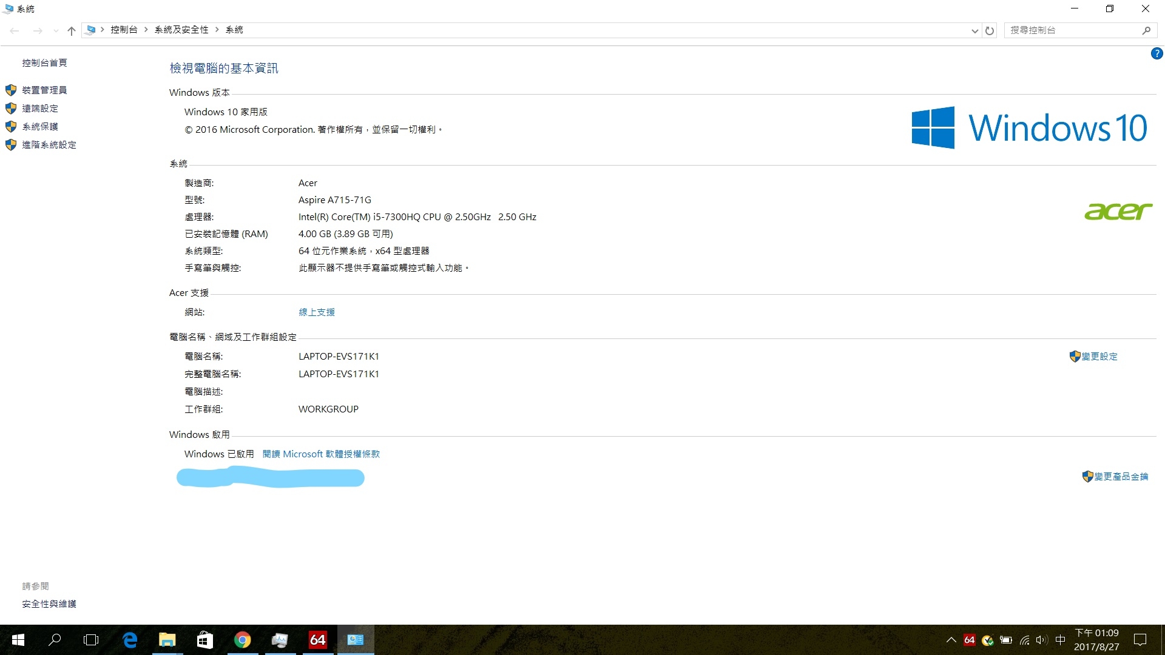Open the Windows Start menu
This screenshot has width=1165, height=655.
(18, 640)
